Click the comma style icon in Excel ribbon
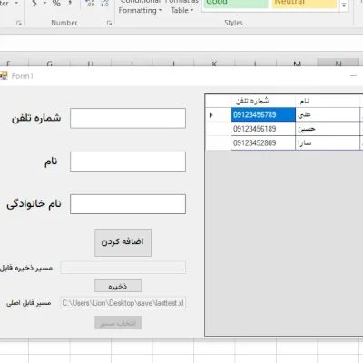This screenshot has height=363, width=363. click(70, 4)
